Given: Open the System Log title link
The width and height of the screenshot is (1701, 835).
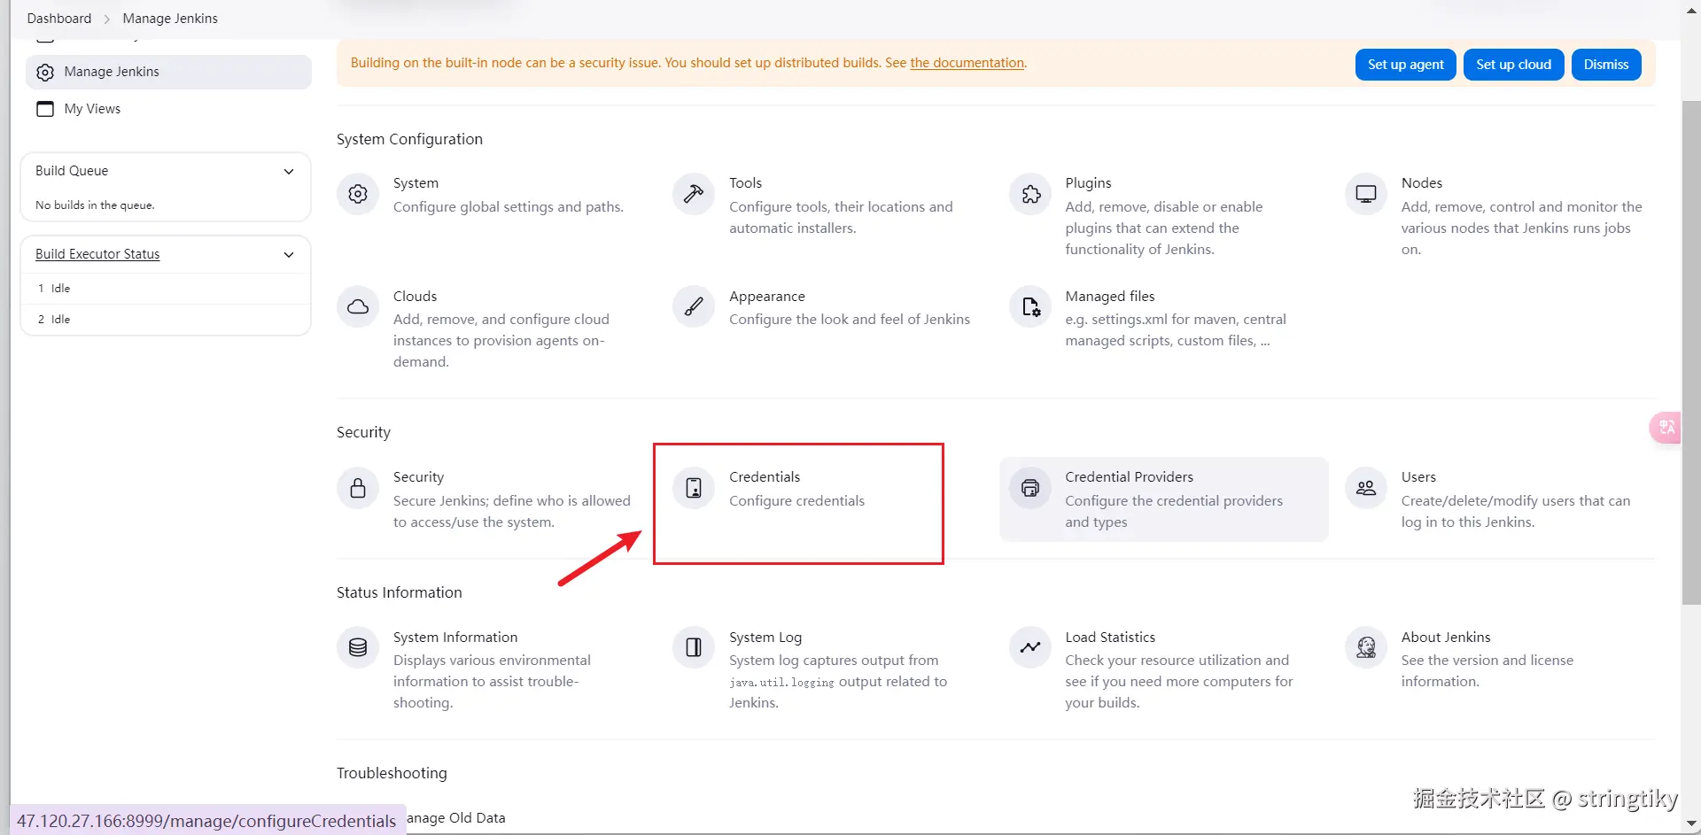Looking at the screenshot, I should [x=765, y=638].
